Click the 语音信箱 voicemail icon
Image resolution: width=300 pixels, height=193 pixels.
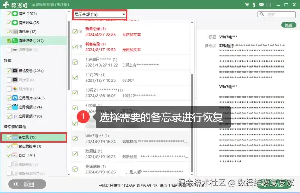tap(15, 50)
